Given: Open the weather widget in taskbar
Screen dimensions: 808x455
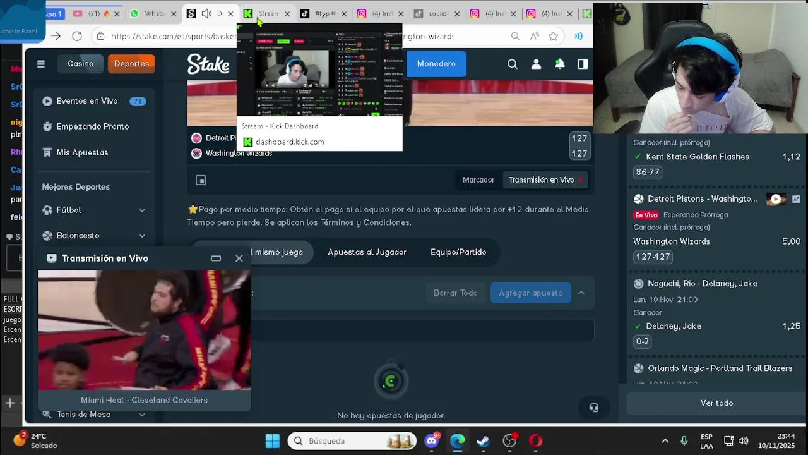Looking at the screenshot, I should click(x=37, y=440).
